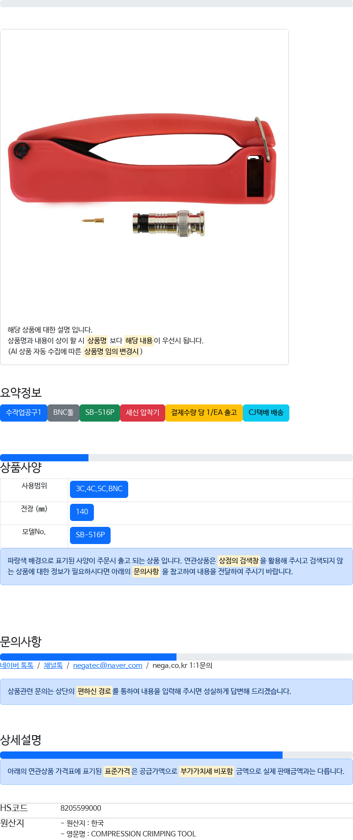Click the HS코드 value 8205599000
Screen dimensions: 353x840
(x=81, y=808)
